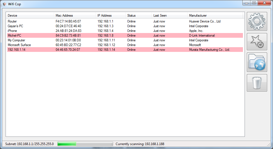Image resolution: width=273 pixels, height=149 pixels.
Task: Click MAC address 60:45:BD:22:77:C2
Action: (x=68, y=45)
